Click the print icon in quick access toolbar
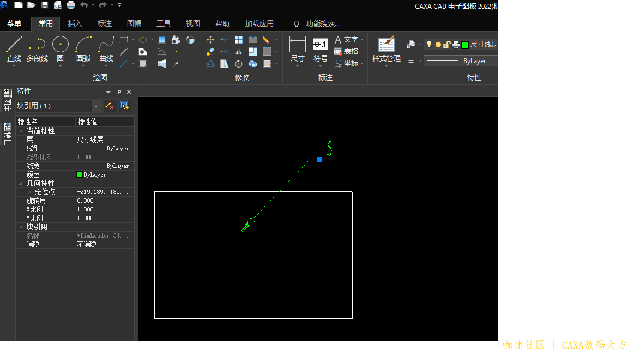Screen dimensions: 628x353 71,5
